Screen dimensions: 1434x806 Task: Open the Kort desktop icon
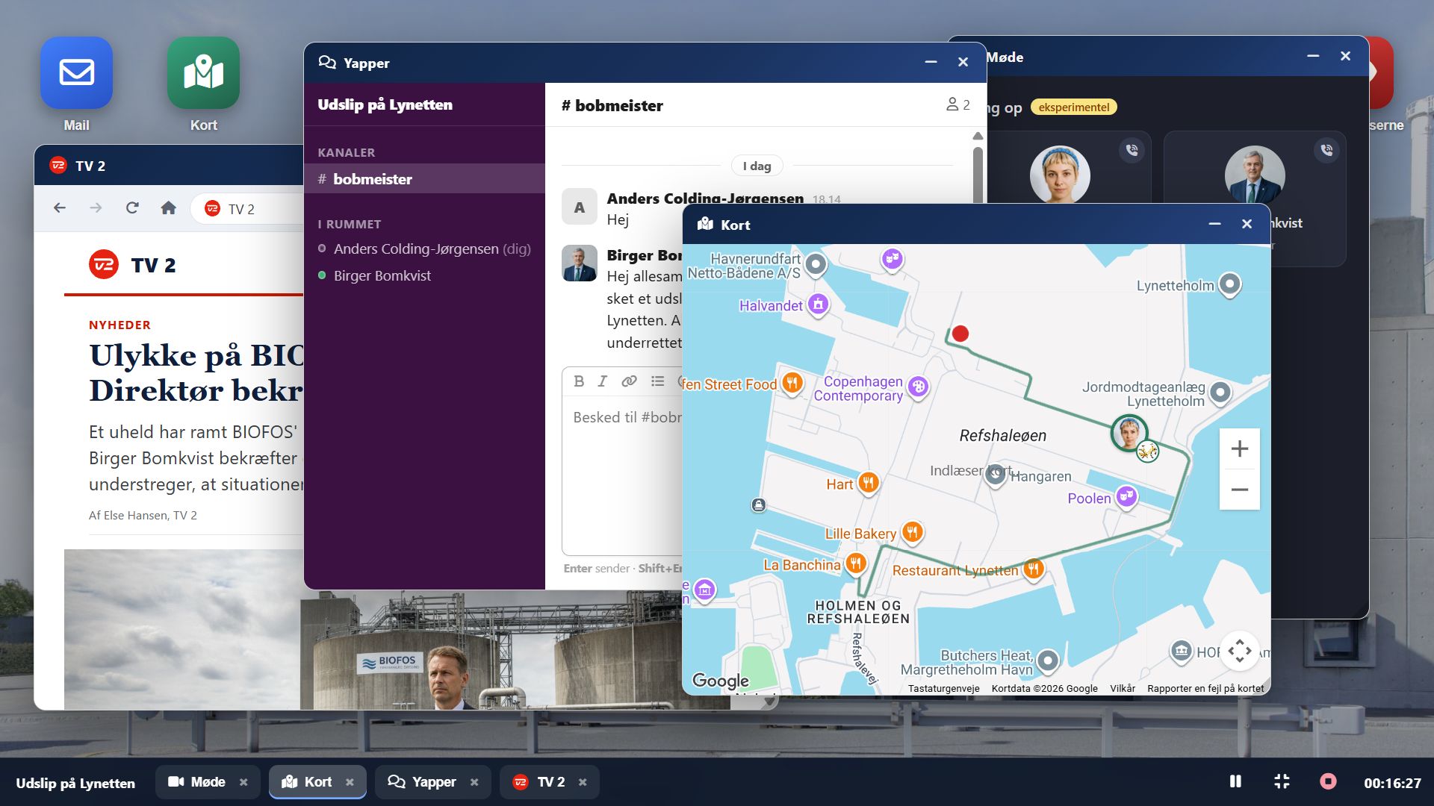(203, 73)
